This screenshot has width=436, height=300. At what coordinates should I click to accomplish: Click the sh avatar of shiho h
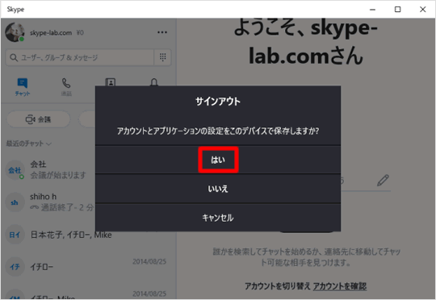[15, 202]
